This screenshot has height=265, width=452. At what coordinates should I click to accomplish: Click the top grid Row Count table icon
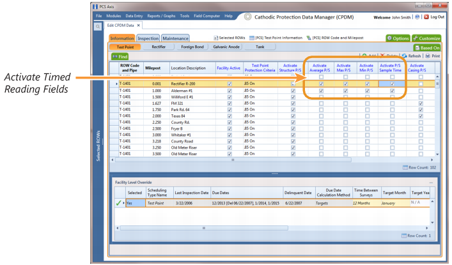pyautogui.click(x=405, y=167)
